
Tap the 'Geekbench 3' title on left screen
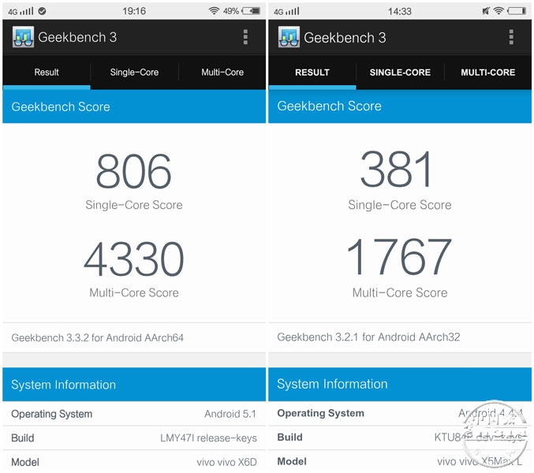click(77, 37)
